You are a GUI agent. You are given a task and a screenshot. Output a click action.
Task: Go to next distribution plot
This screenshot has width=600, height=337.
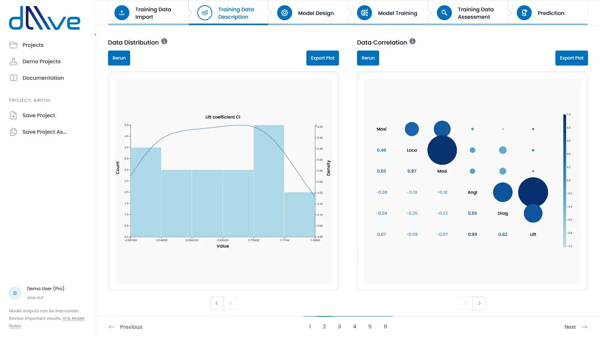pyautogui.click(x=230, y=303)
